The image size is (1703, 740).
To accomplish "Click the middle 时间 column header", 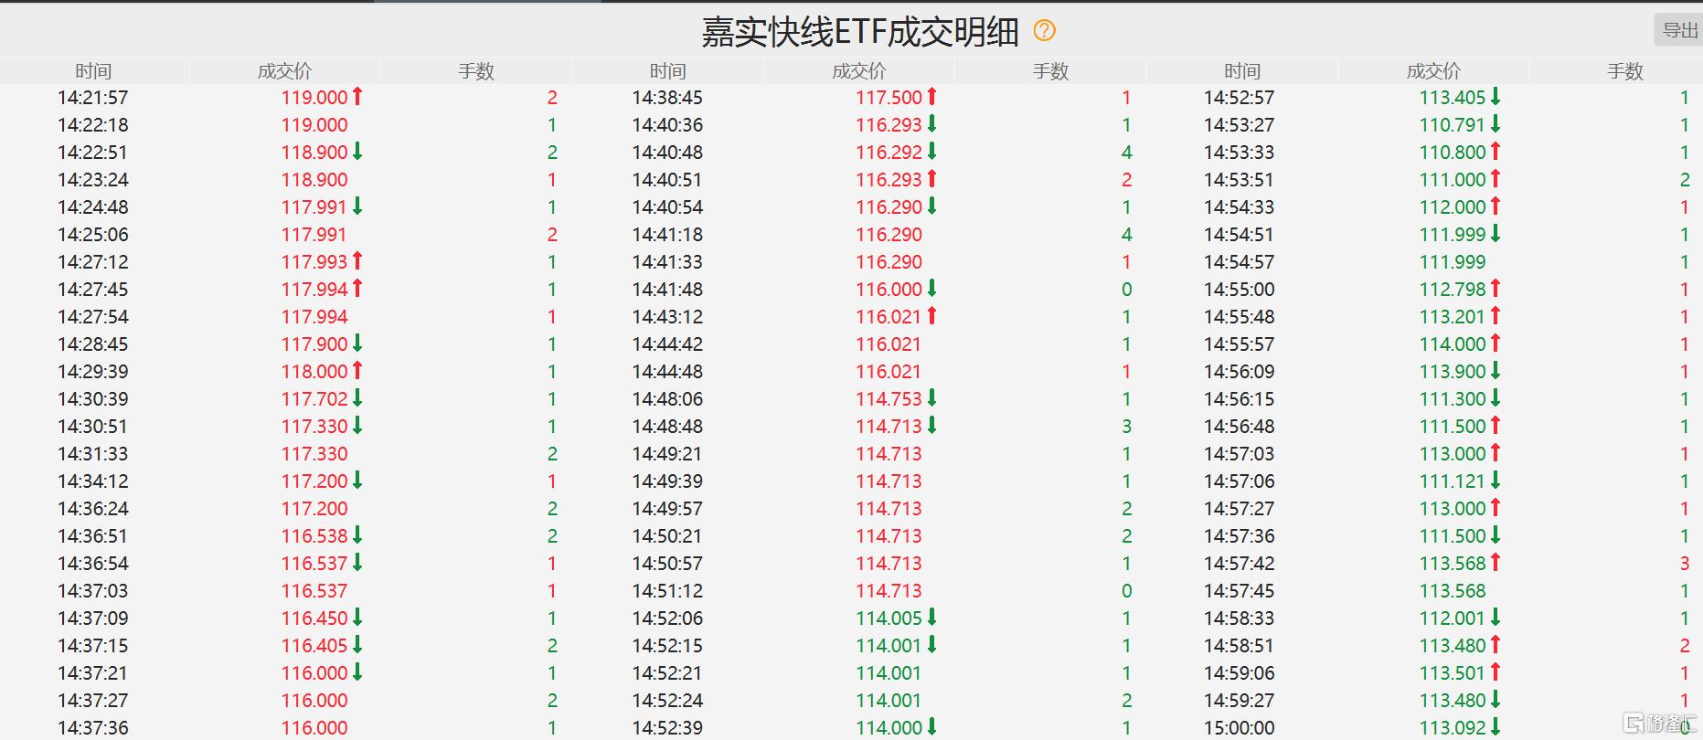I will pyautogui.click(x=668, y=71).
